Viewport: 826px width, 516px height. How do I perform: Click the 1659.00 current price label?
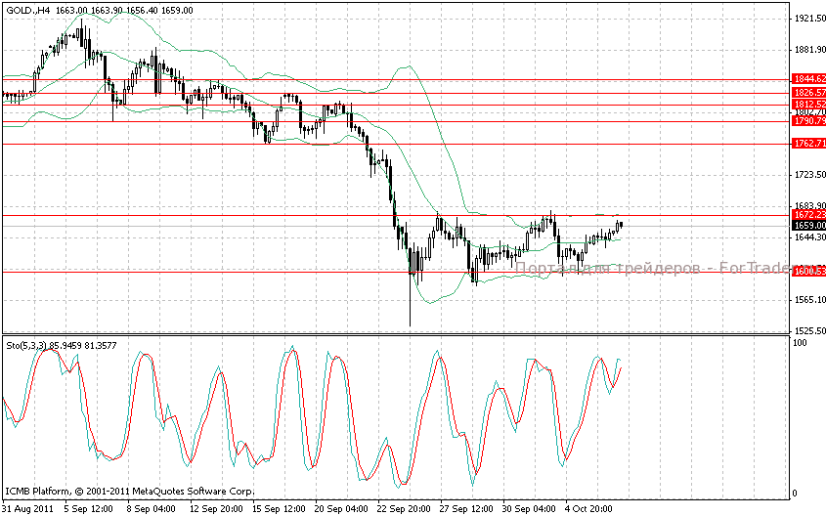click(x=809, y=226)
